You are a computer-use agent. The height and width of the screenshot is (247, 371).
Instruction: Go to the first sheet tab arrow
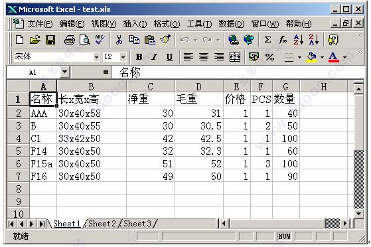coord(11,224)
